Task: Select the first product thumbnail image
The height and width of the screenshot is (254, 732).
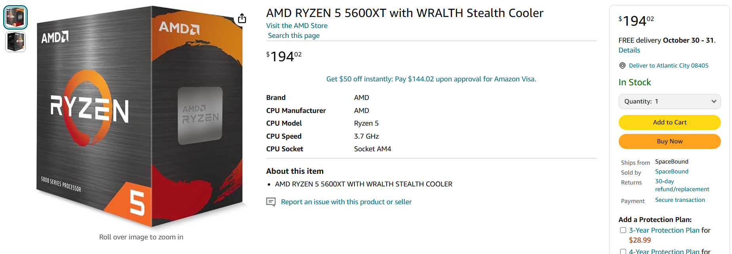Action: (15, 17)
